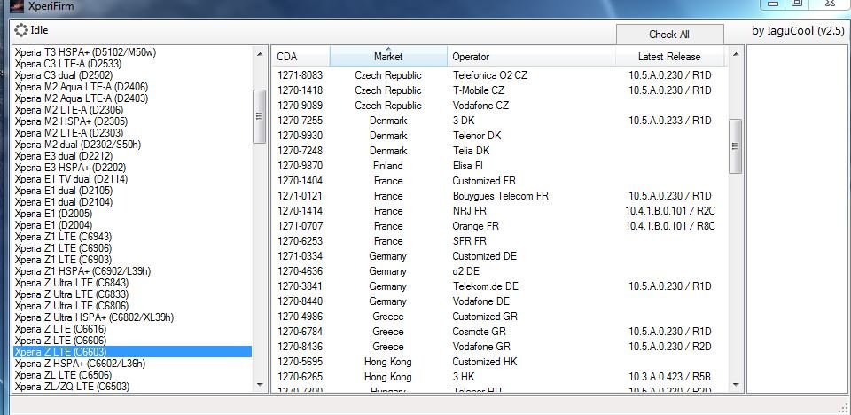Select Xperia E3 HSPA+ (D2202)

(132, 168)
